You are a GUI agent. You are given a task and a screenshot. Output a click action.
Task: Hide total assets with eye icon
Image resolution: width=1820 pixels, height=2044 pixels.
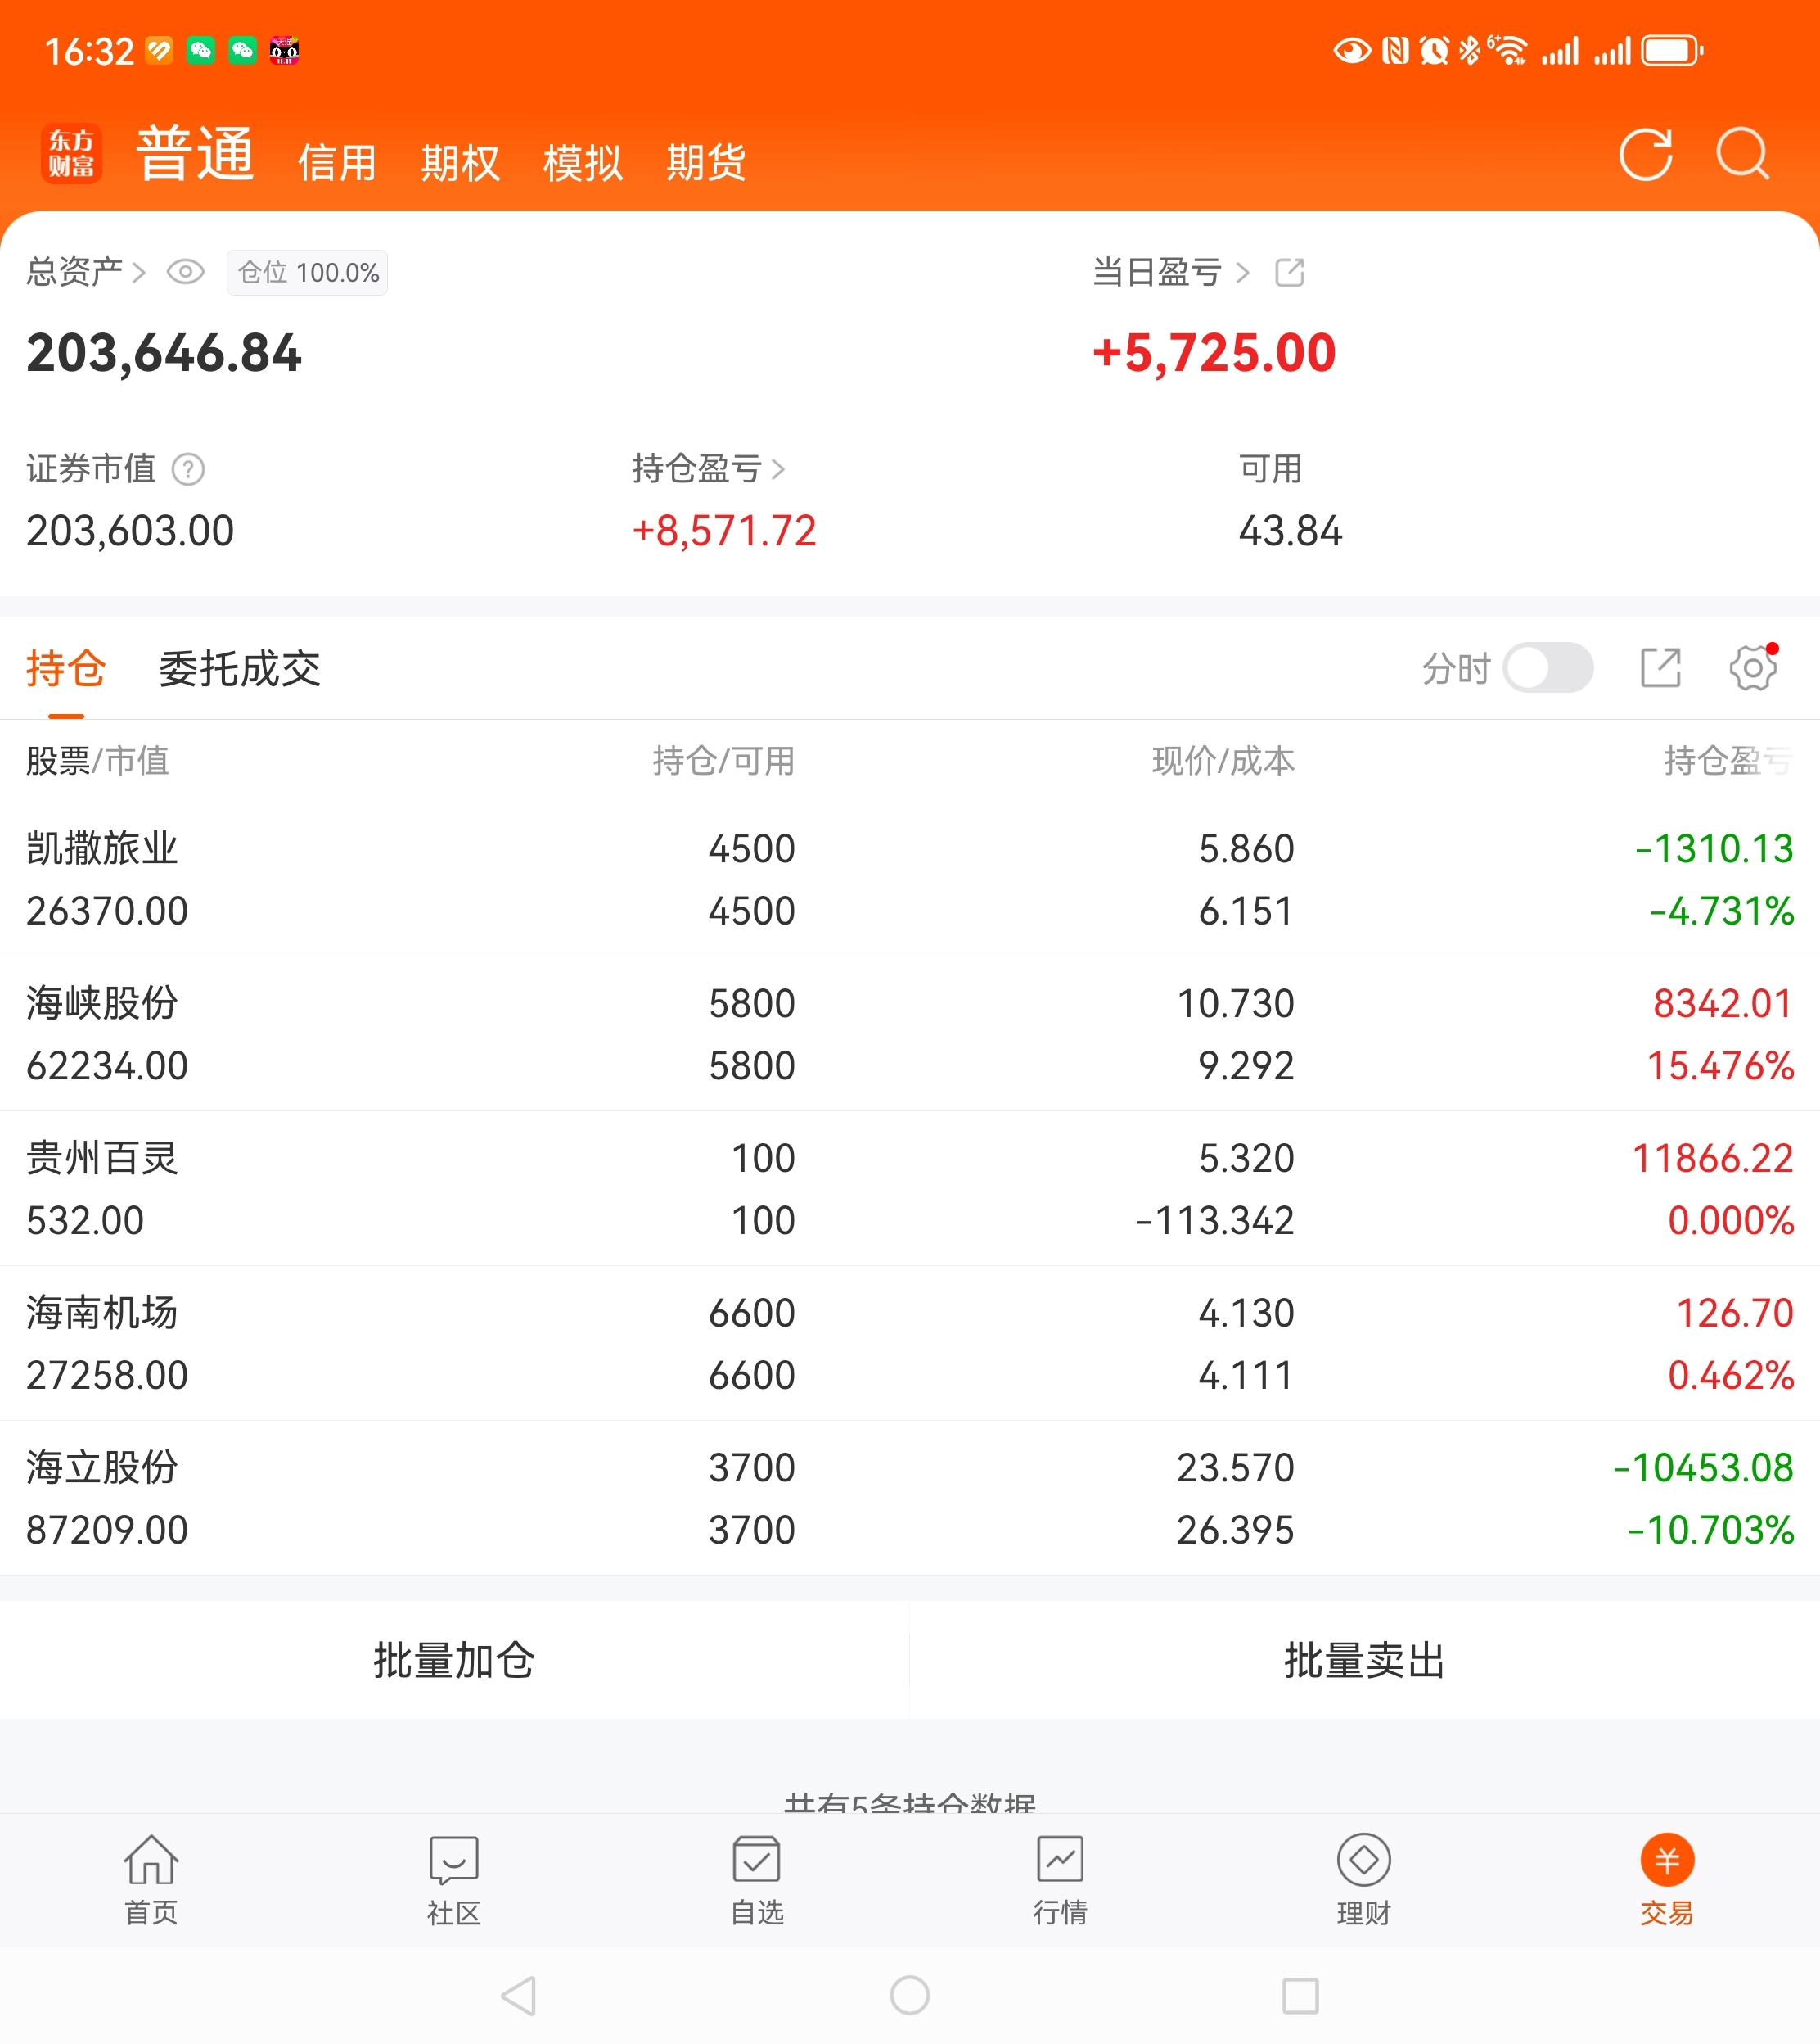click(185, 272)
